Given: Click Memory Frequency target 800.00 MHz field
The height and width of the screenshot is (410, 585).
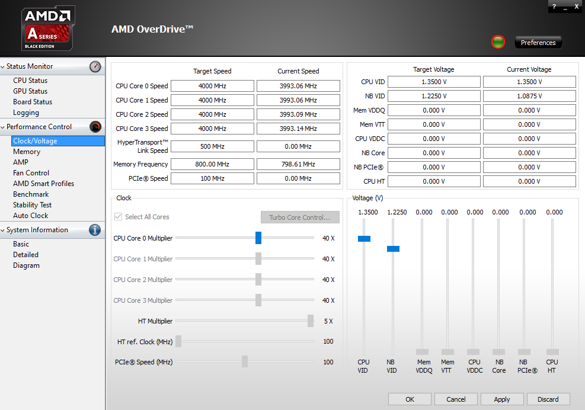Looking at the screenshot, I should [x=212, y=164].
